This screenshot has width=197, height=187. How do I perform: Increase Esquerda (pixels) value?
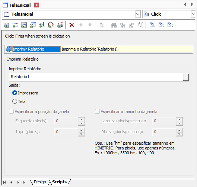(x=82, y=119)
